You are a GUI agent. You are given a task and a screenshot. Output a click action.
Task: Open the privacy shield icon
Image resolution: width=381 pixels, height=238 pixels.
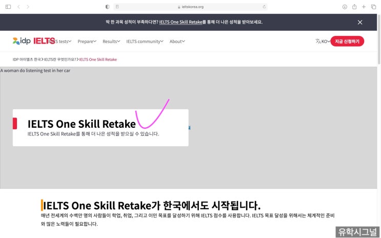(x=107, y=7)
